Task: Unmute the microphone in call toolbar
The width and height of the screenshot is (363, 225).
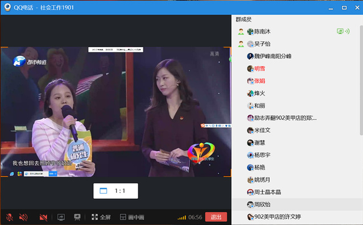Action: tap(10, 217)
